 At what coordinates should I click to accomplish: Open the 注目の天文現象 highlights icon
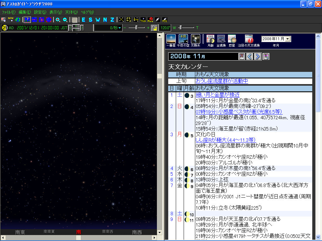coord(249,39)
